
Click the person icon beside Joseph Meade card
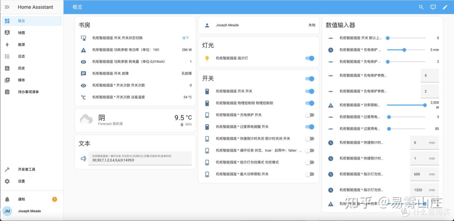(x=207, y=25)
